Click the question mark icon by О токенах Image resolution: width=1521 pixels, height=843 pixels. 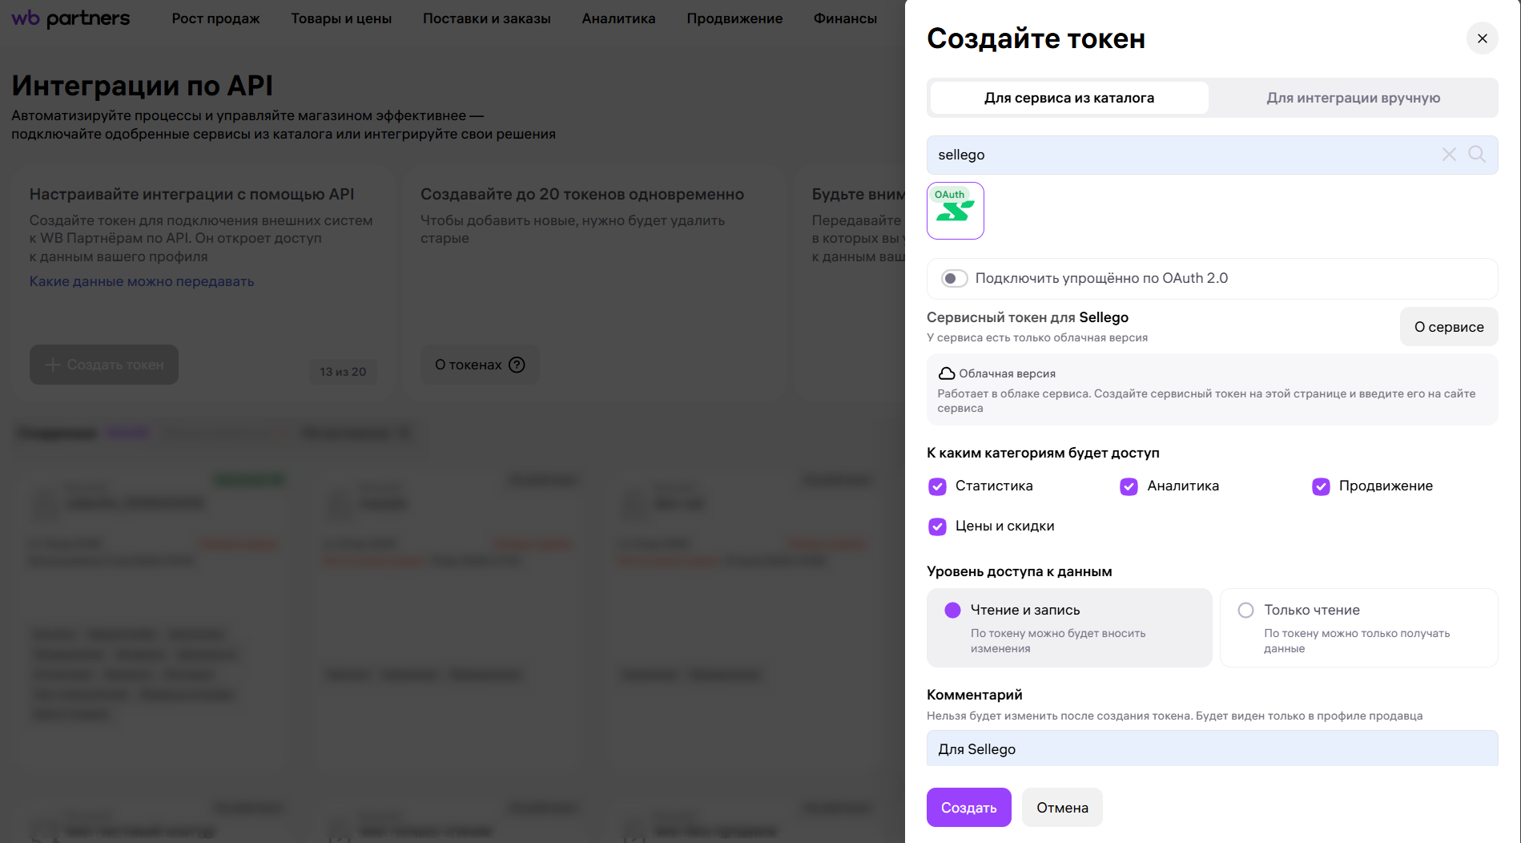tap(517, 365)
